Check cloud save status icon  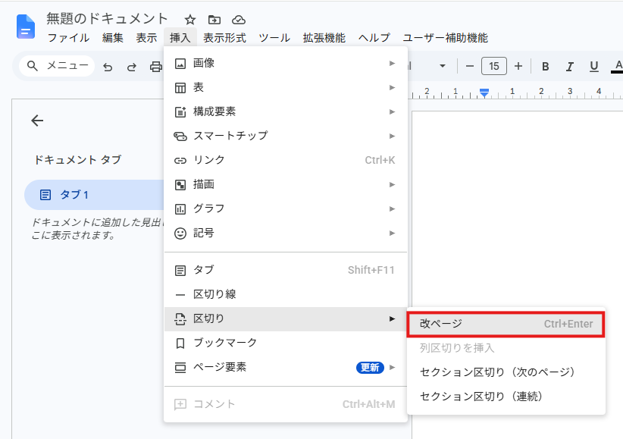click(239, 20)
